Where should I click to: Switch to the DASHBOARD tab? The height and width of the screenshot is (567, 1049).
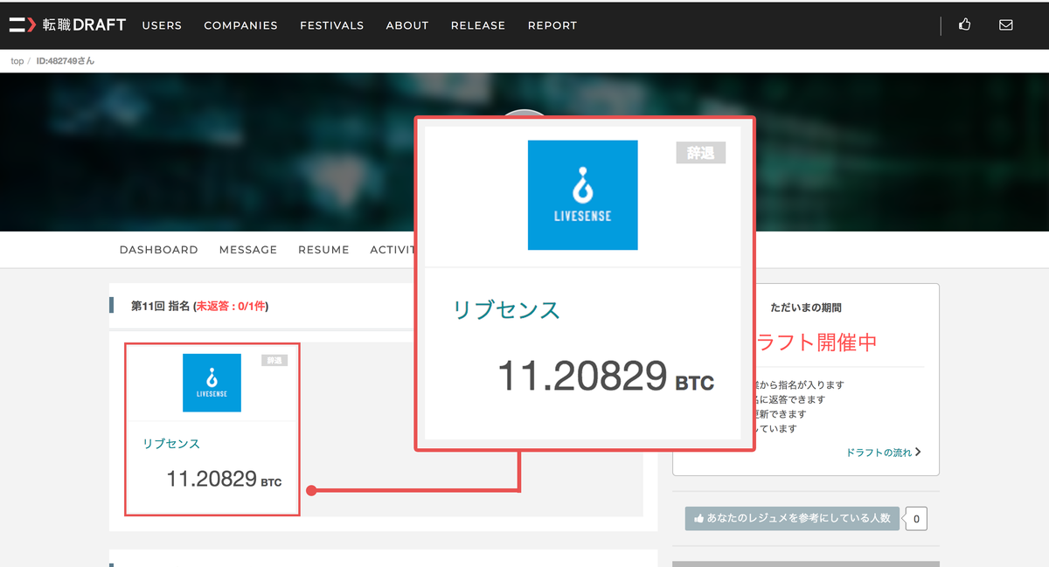tap(158, 250)
